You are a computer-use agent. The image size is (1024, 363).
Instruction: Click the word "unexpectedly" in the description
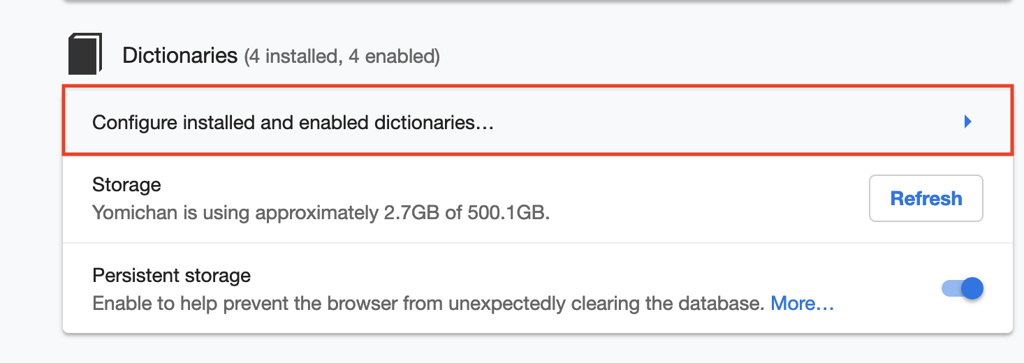point(506,304)
